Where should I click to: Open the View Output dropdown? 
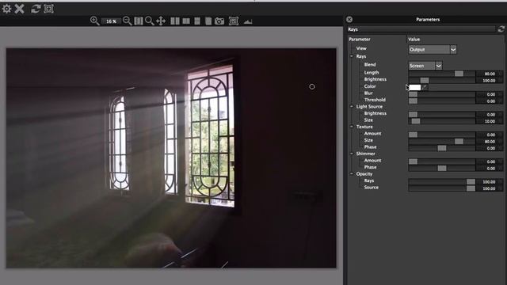[433, 49]
